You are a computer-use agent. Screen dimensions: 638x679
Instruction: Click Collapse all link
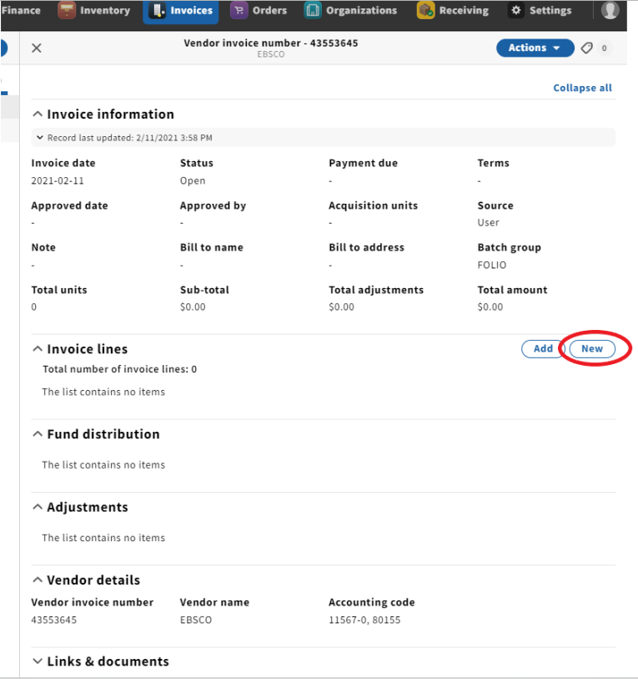tap(582, 88)
